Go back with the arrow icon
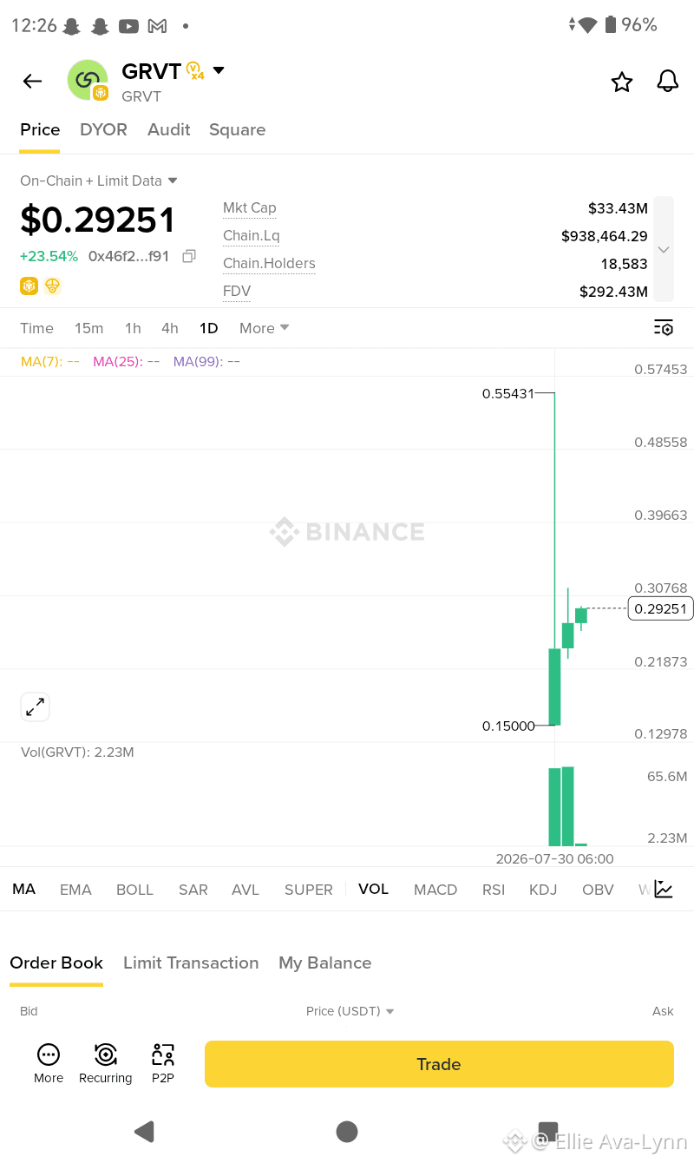The width and height of the screenshot is (694, 1163). coord(32,82)
